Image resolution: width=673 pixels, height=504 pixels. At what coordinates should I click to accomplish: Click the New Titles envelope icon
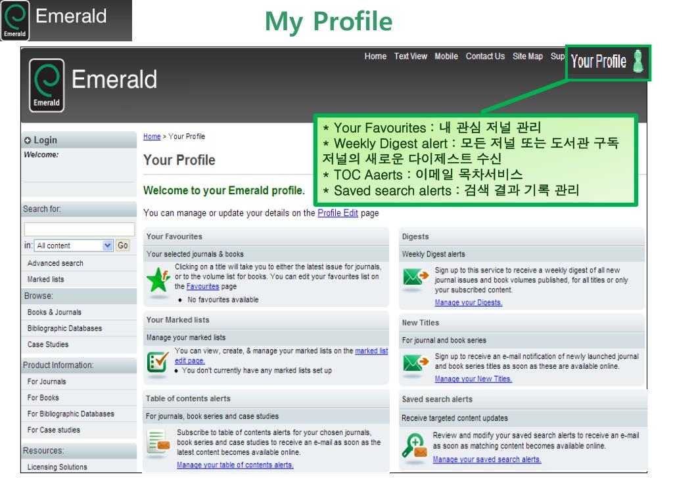click(x=416, y=362)
